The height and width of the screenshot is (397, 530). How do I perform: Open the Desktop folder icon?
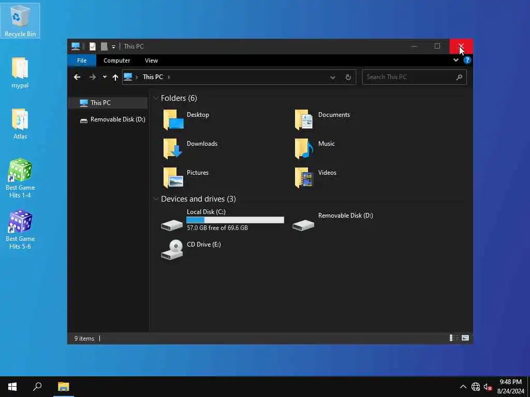(x=173, y=119)
